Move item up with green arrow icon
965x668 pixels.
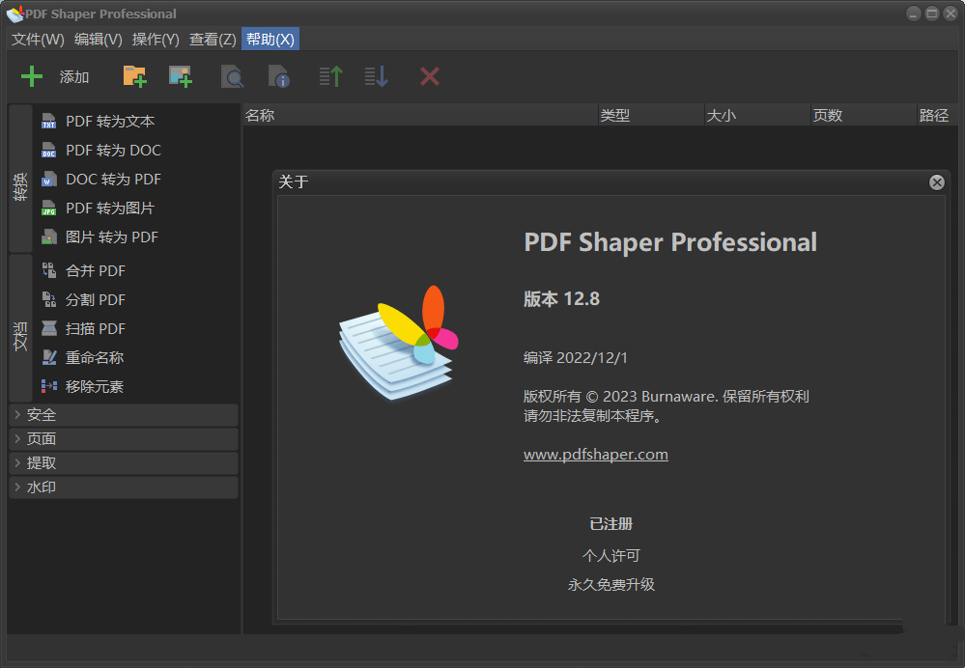(x=330, y=76)
